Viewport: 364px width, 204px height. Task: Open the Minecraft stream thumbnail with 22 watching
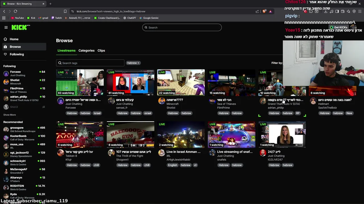coord(181,82)
